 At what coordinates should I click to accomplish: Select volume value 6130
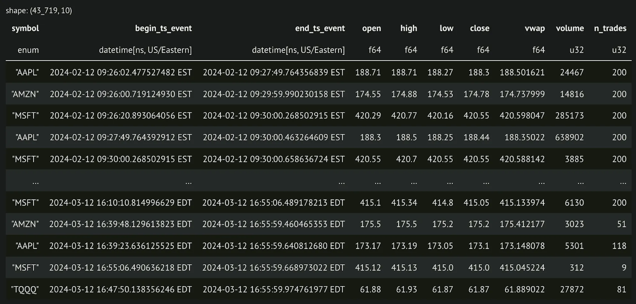click(x=574, y=203)
